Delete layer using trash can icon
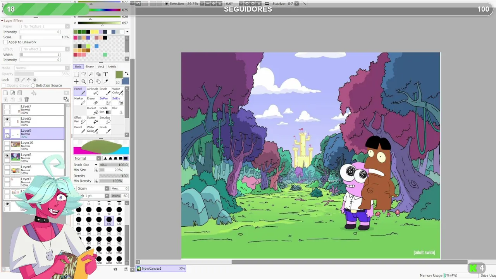This screenshot has width=496, height=279. tap(26, 99)
